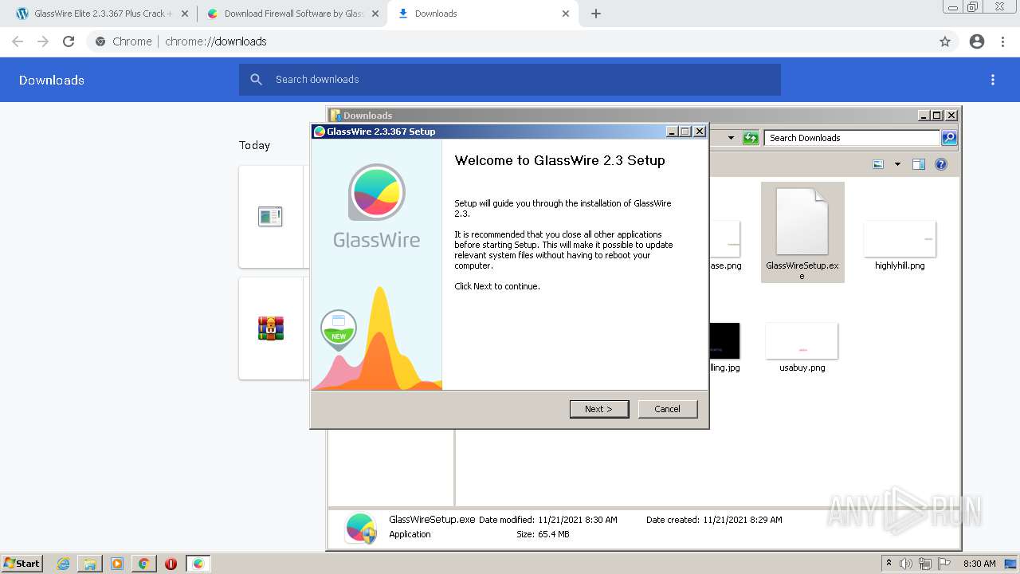1020x574 pixels.
Task: Change view icon in Explorer toolbar
Action: 878,164
